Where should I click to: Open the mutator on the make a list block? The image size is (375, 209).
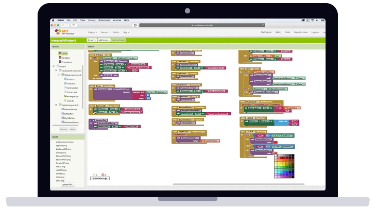[x=277, y=121]
